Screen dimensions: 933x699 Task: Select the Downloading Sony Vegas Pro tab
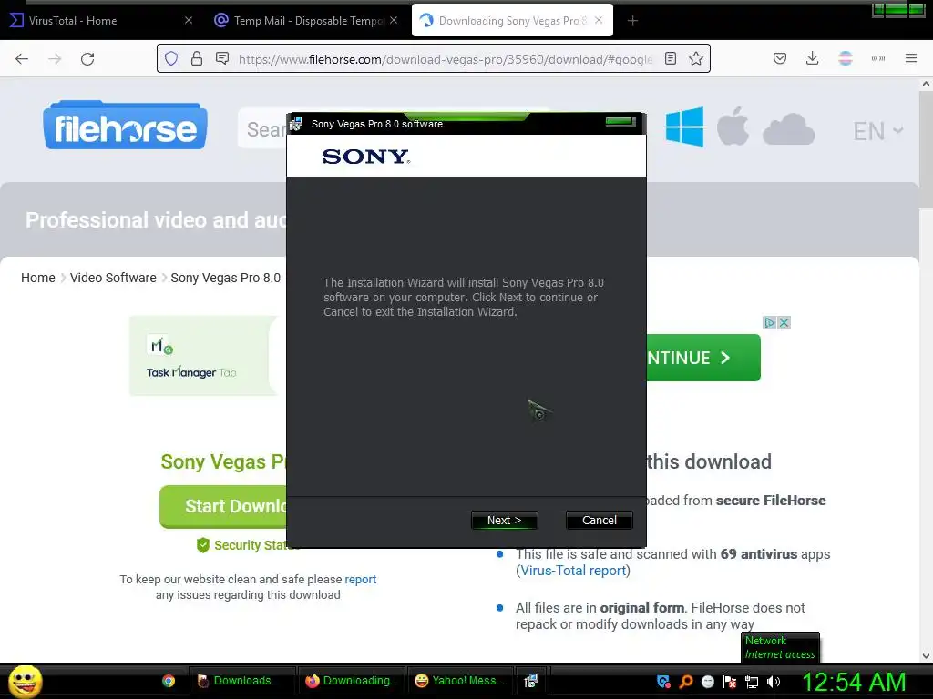coord(512,21)
